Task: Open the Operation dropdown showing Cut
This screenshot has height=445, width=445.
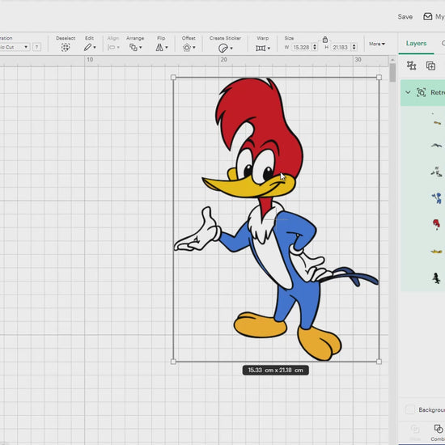Action: (14, 47)
